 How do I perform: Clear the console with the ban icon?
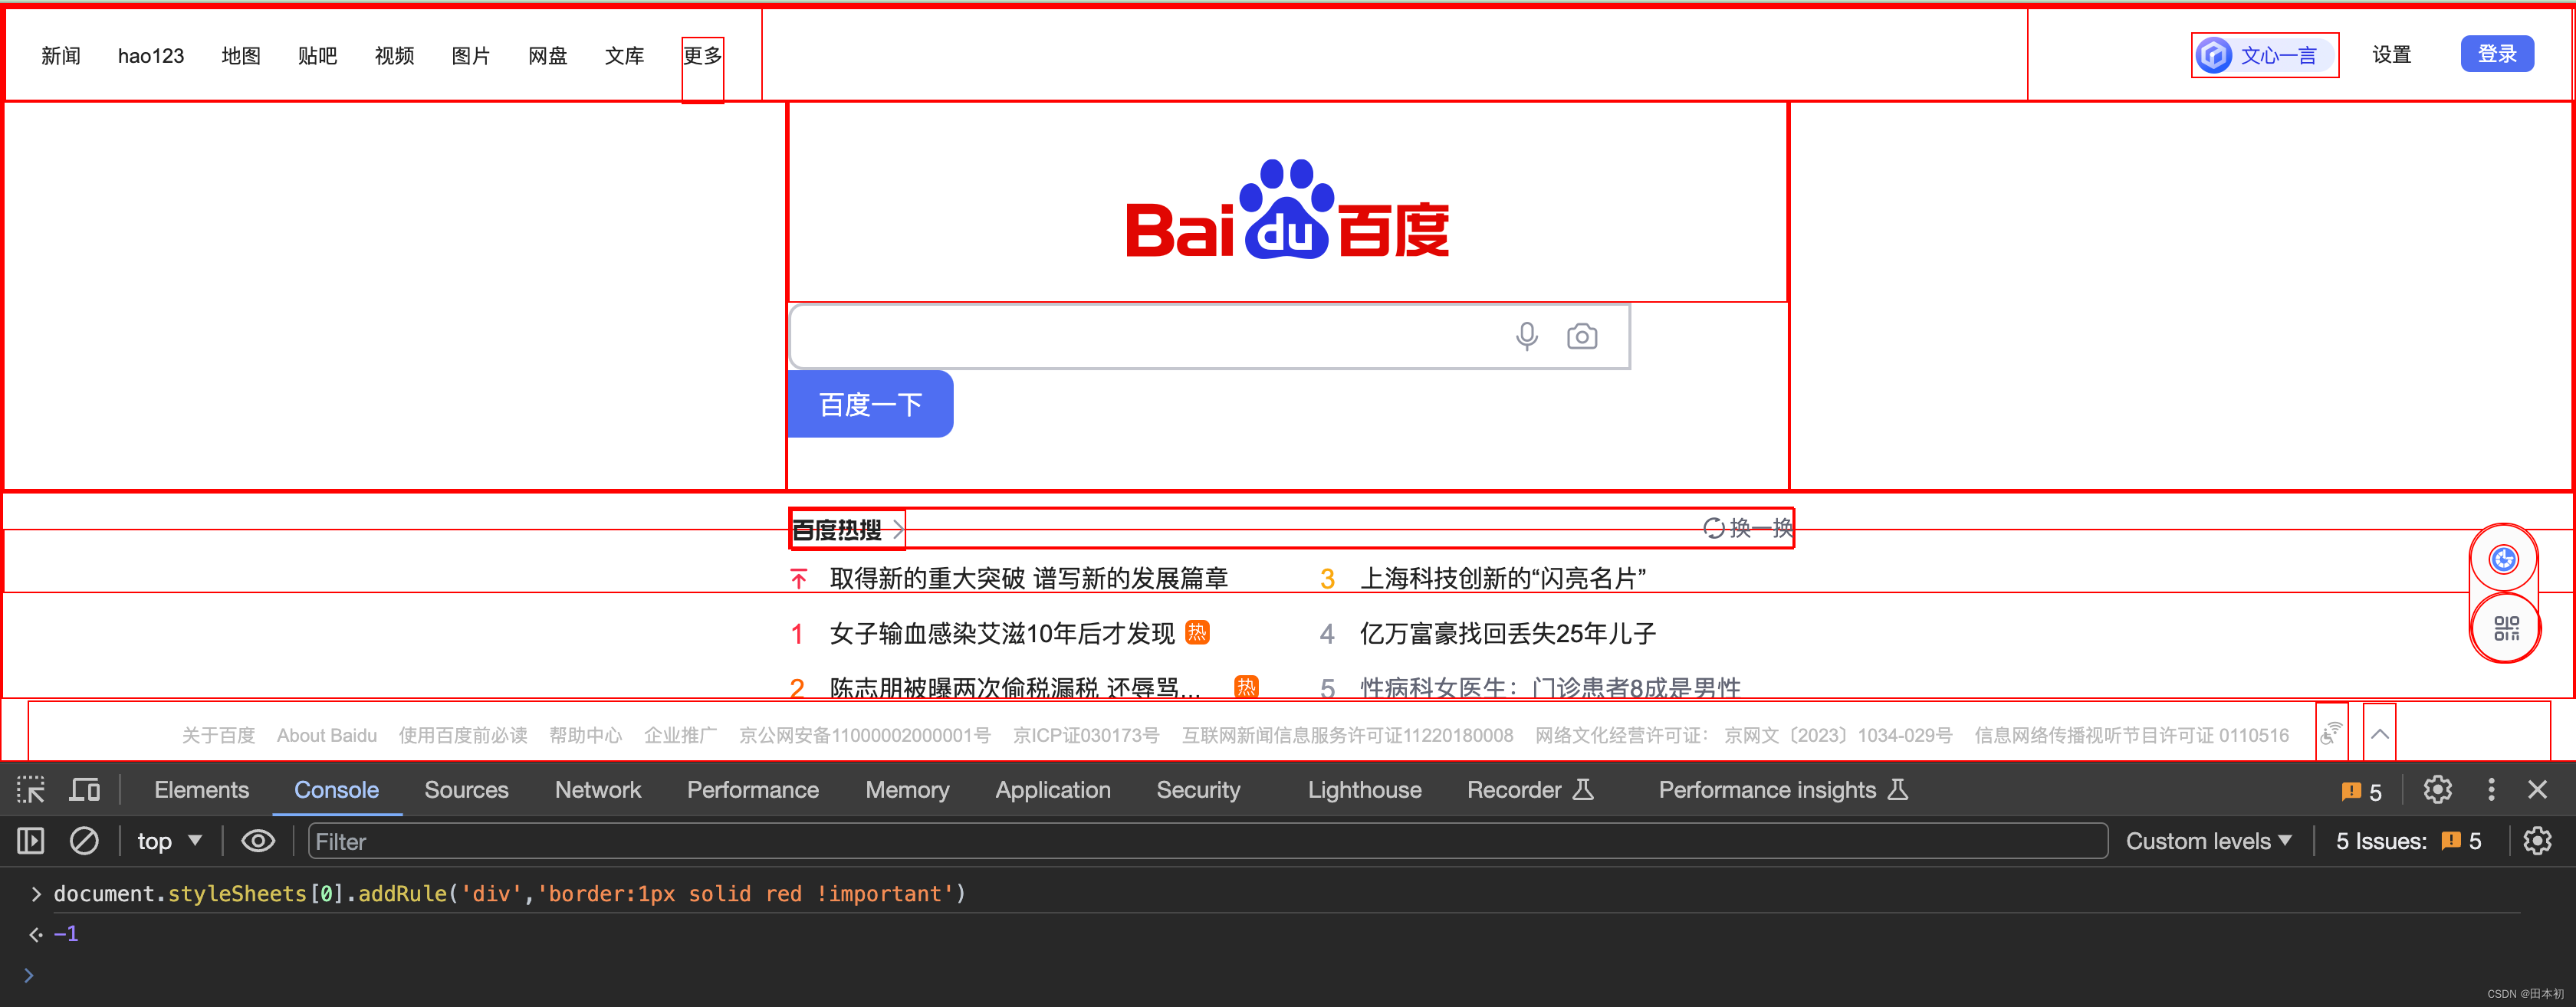(x=84, y=841)
